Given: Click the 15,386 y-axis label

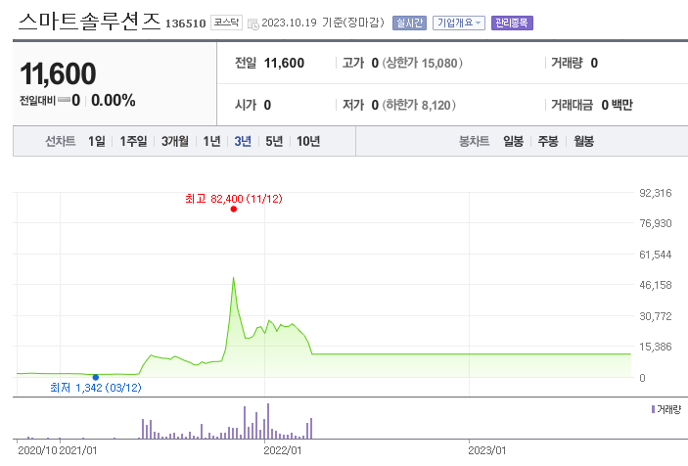Looking at the screenshot, I should pyautogui.click(x=656, y=347).
